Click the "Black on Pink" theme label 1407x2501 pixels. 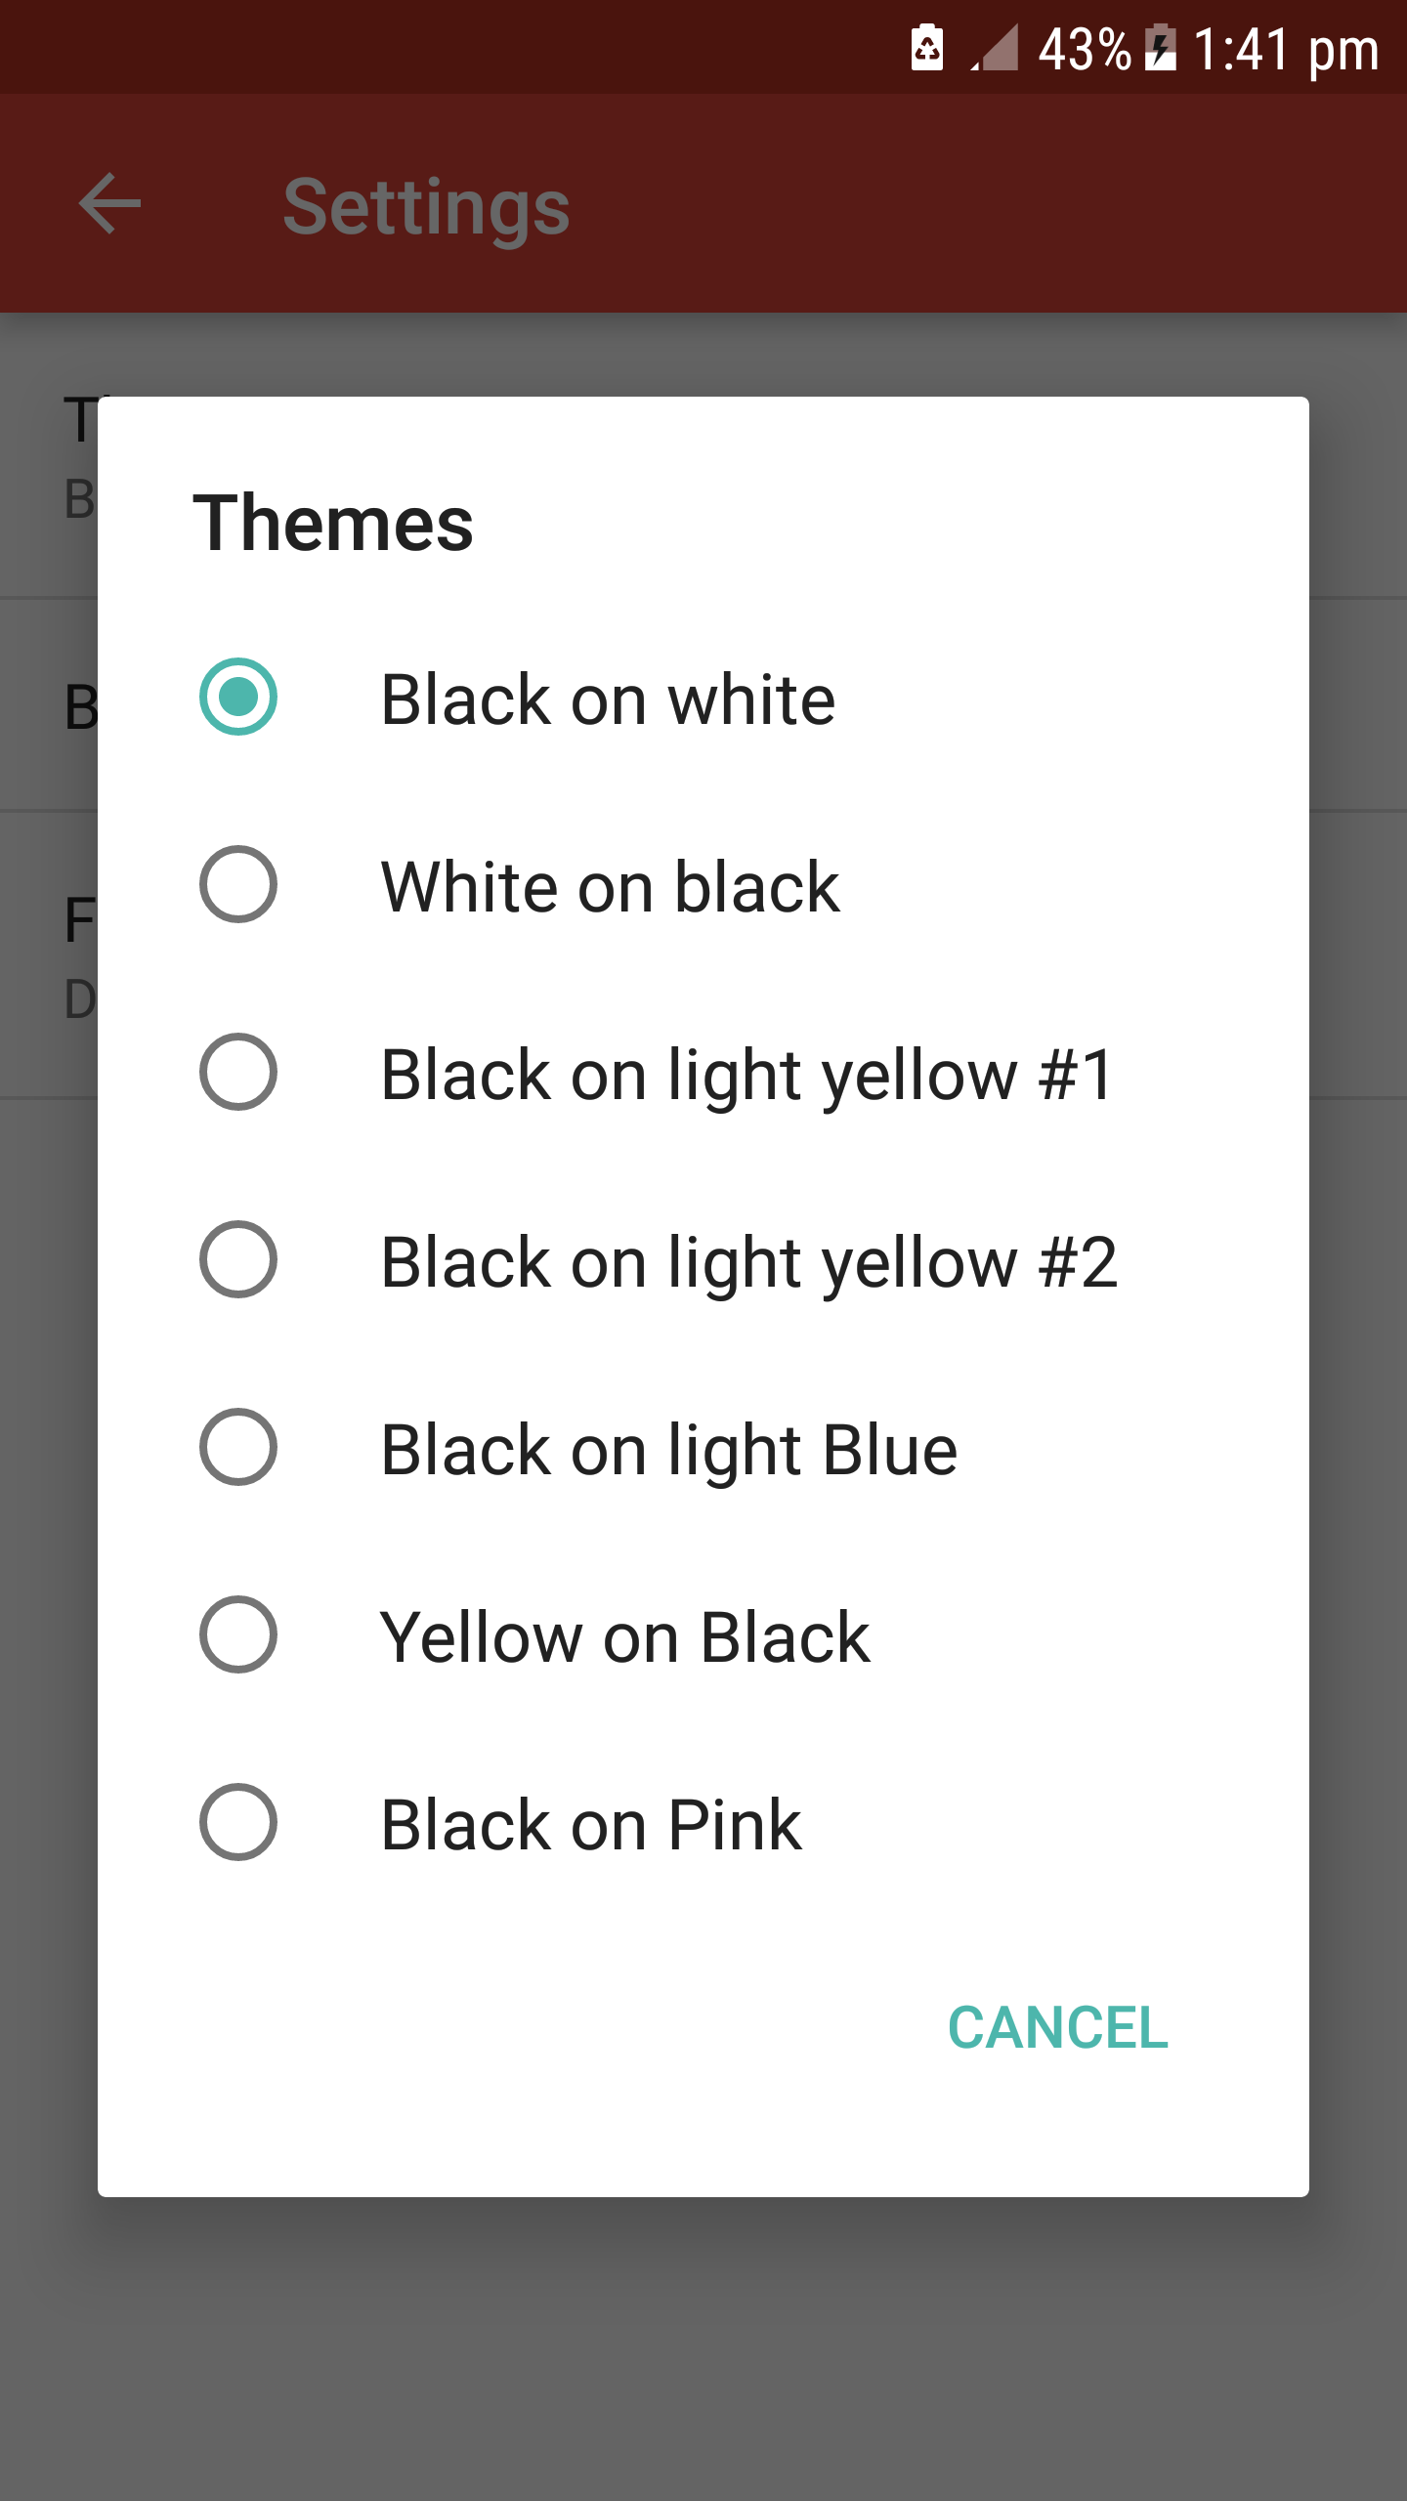[591, 1825]
